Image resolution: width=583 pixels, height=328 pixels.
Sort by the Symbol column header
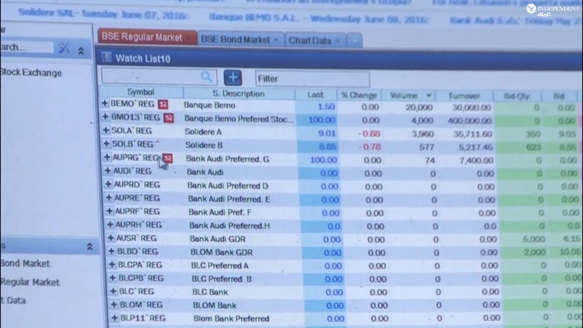click(141, 92)
